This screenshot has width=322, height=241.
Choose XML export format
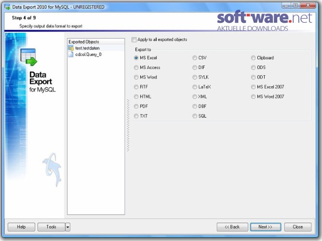tap(194, 97)
